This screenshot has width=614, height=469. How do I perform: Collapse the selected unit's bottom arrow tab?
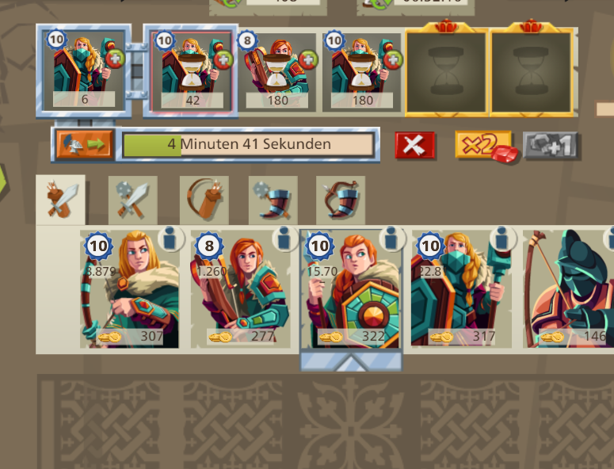(351, 361)
